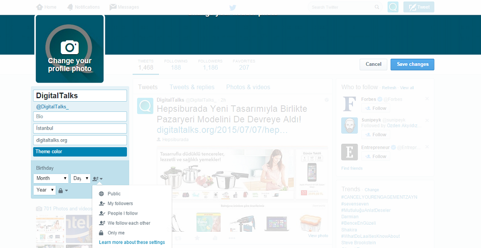Click the Followers count 1,186
The image size is (481, 248).
coord(210,68)
